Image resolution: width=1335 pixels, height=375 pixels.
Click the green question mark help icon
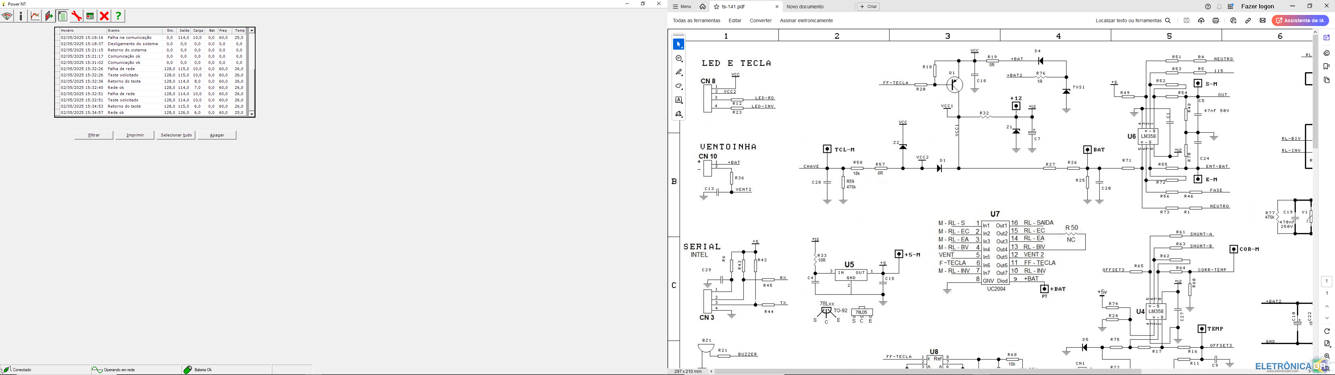click(118, 17)
